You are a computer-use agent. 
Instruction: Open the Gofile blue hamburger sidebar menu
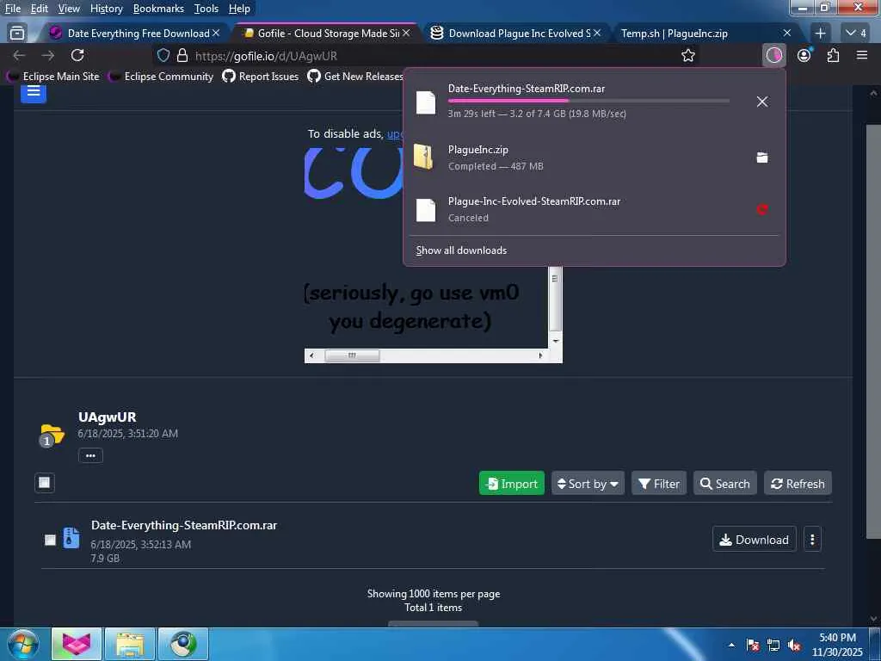tap(34, 93)
